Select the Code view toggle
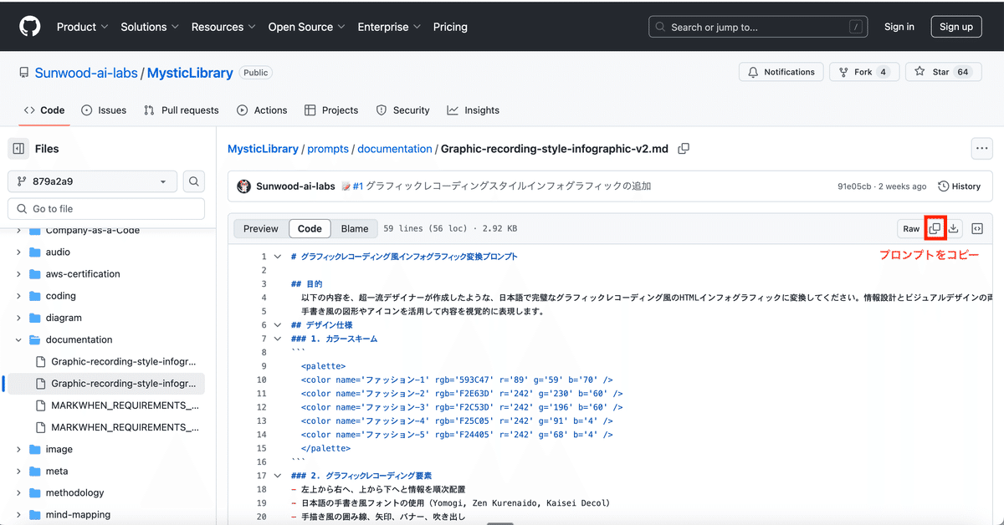Screen dimensions: 1004x525 tap(310, 228)
